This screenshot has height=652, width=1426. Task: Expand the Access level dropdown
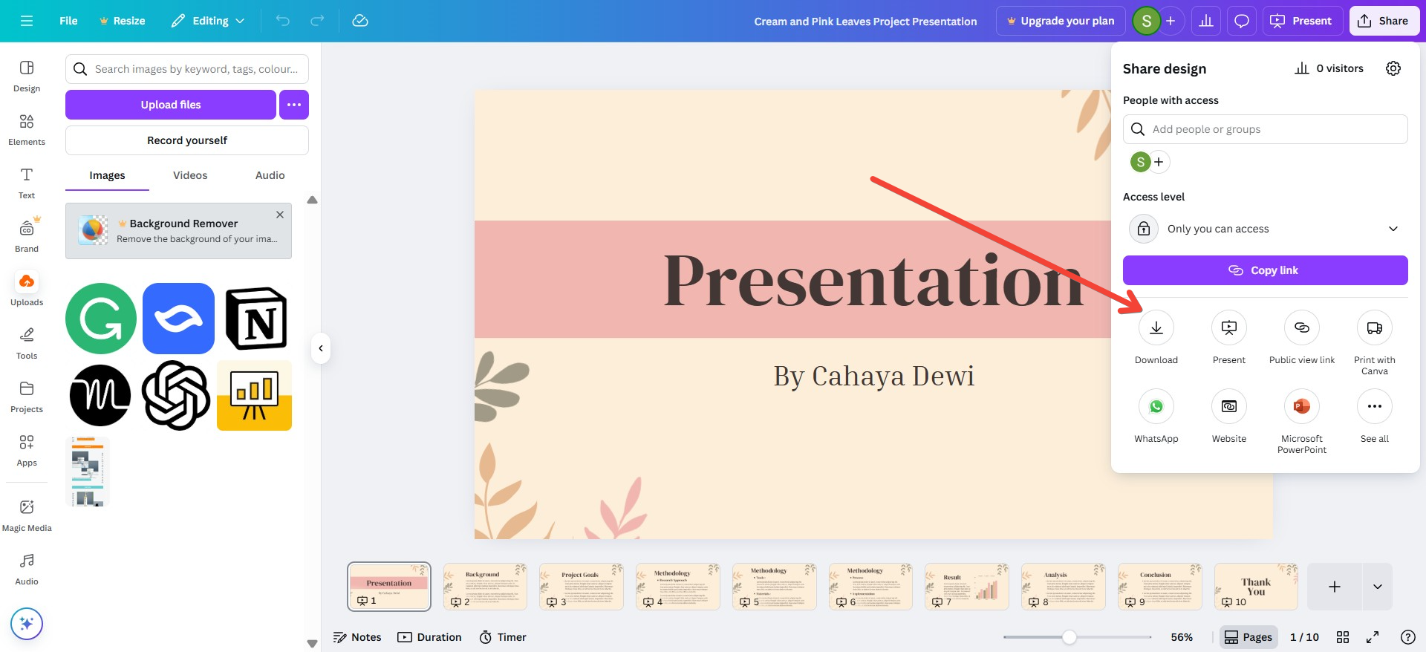1266,229
